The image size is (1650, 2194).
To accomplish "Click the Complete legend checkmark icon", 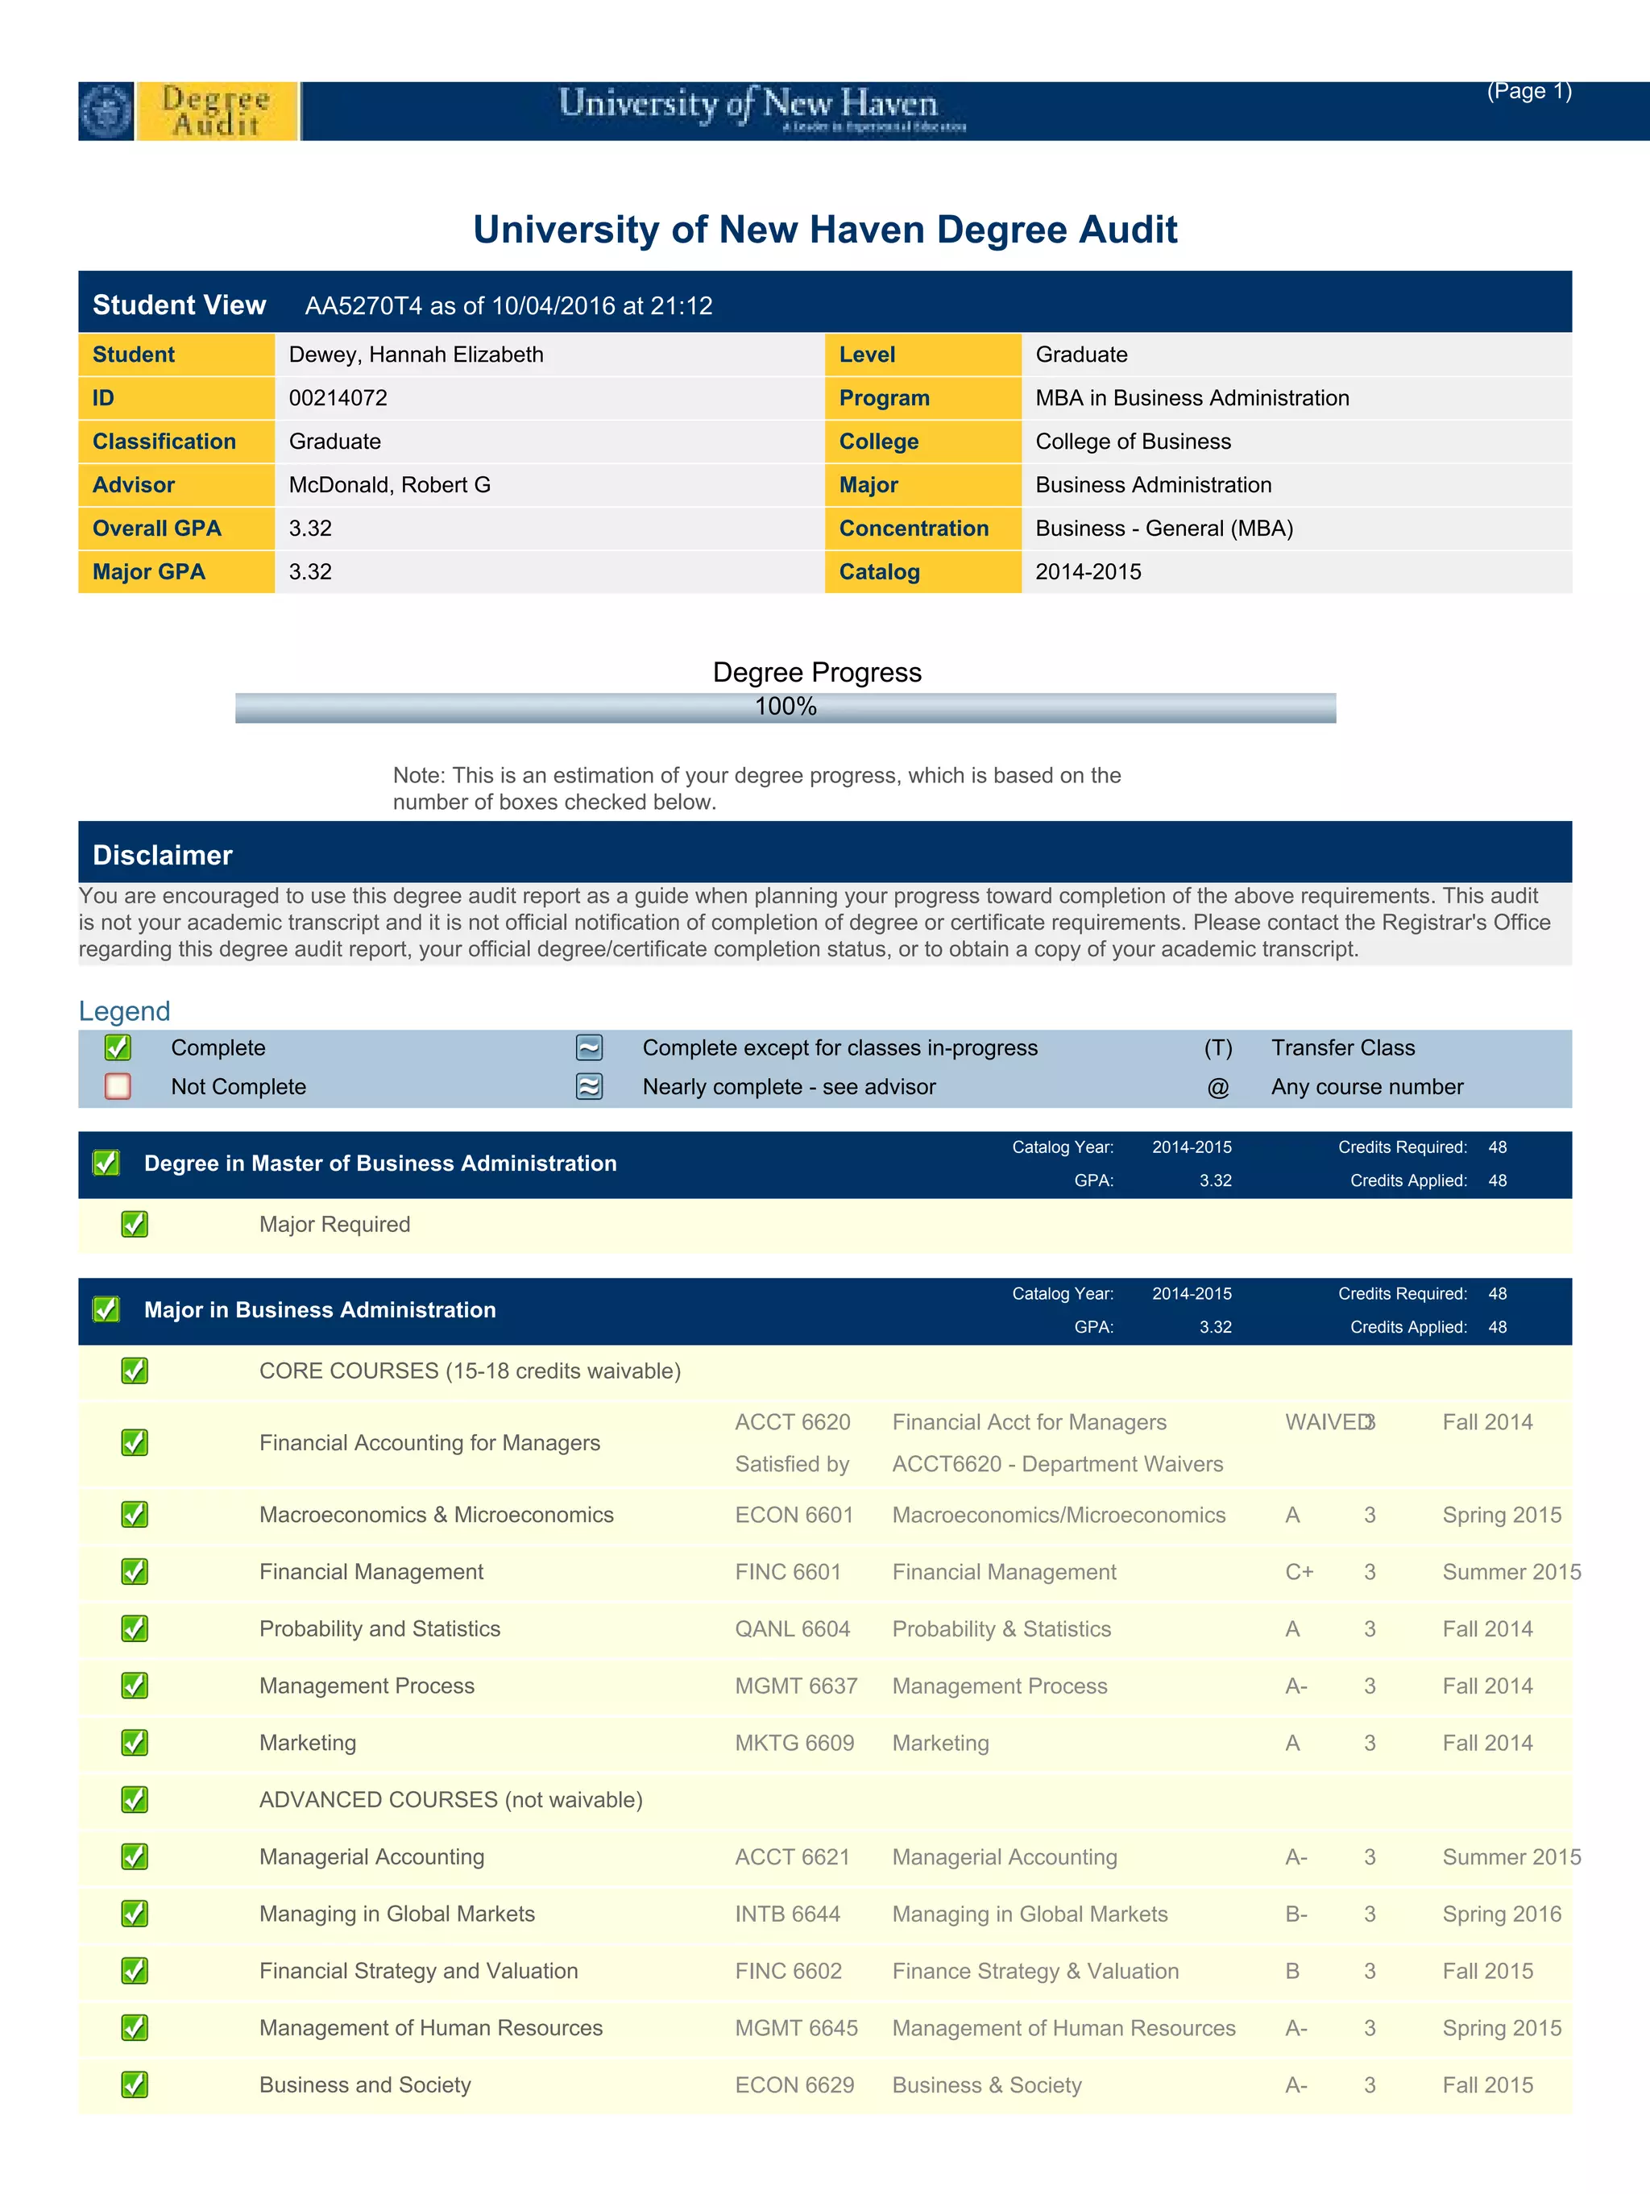I will click(117, 1047).
